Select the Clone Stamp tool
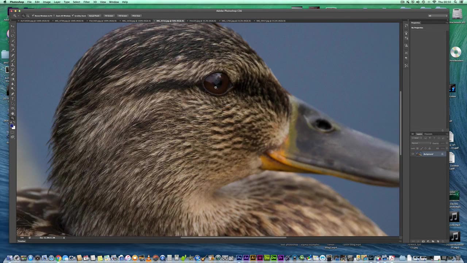Screen dimensions: 467x263 [12, 64]
